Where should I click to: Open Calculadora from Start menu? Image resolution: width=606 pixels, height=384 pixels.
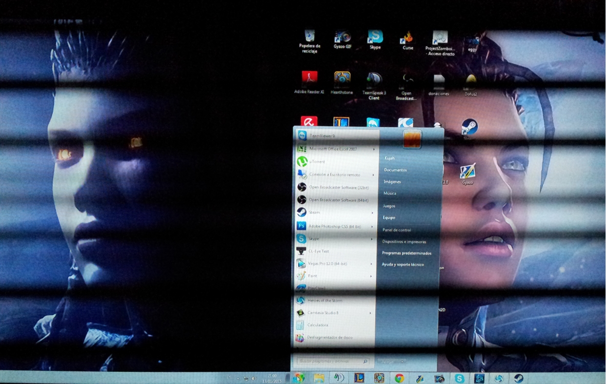(x=335, y=325)
